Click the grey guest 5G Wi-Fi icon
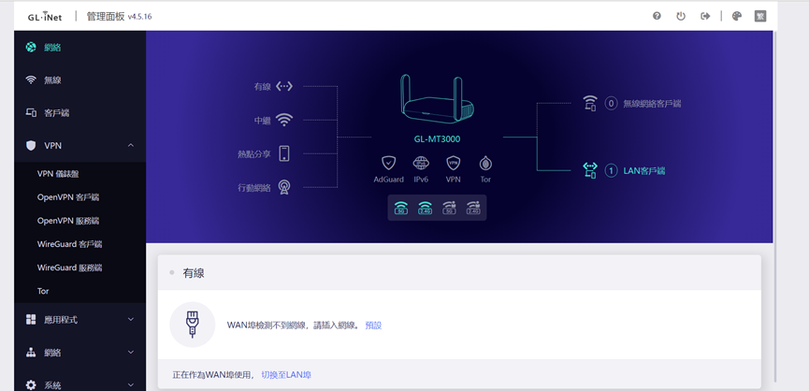The width and height of the screenshot is (809, 391). (x=449, y=208)
